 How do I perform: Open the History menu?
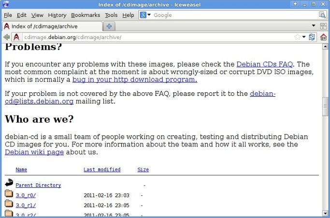point(57,15)
